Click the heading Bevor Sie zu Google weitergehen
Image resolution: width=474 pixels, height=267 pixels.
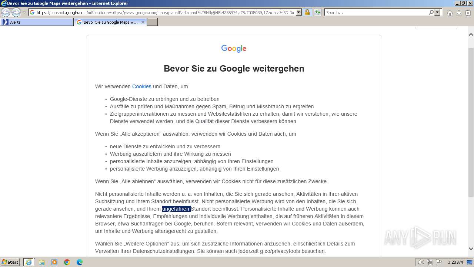[x=234, y=69]
